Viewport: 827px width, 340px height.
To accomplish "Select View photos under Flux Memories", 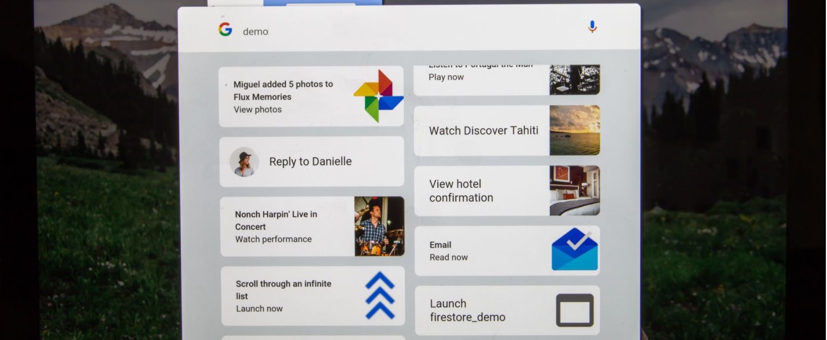I will 258,110.
